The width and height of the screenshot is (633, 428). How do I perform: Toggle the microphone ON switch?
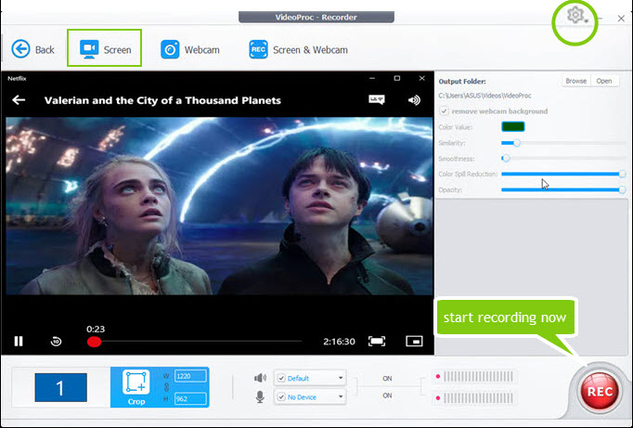coord(387,396)
